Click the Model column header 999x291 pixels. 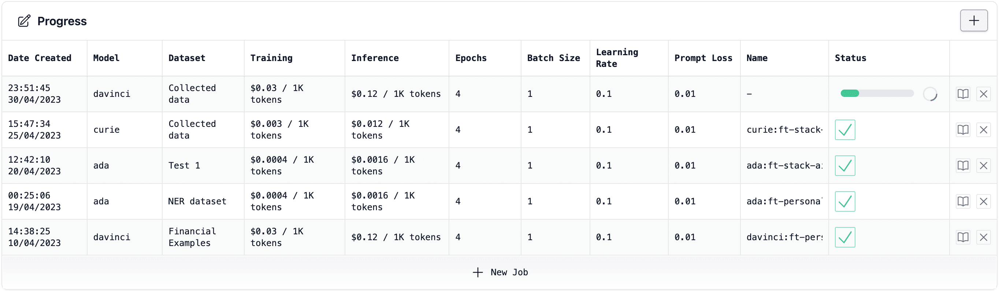pos(106,58)
